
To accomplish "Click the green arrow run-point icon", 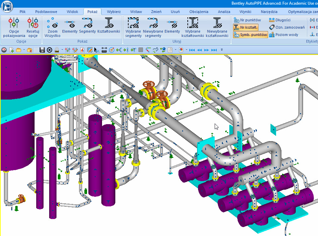I will pos(126,50).
